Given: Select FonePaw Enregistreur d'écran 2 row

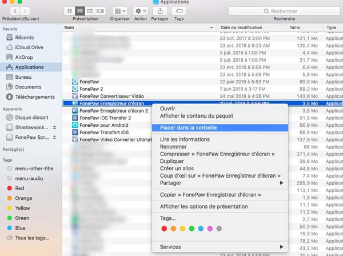Looking at the screenshot, I should click(x=107, y=111).
